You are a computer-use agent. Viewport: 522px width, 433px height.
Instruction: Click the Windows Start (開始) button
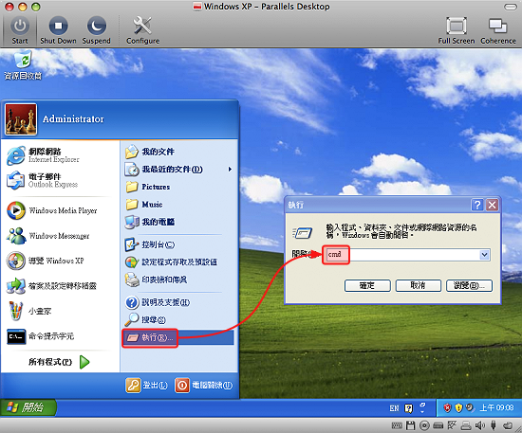click(x=28, y=407)
